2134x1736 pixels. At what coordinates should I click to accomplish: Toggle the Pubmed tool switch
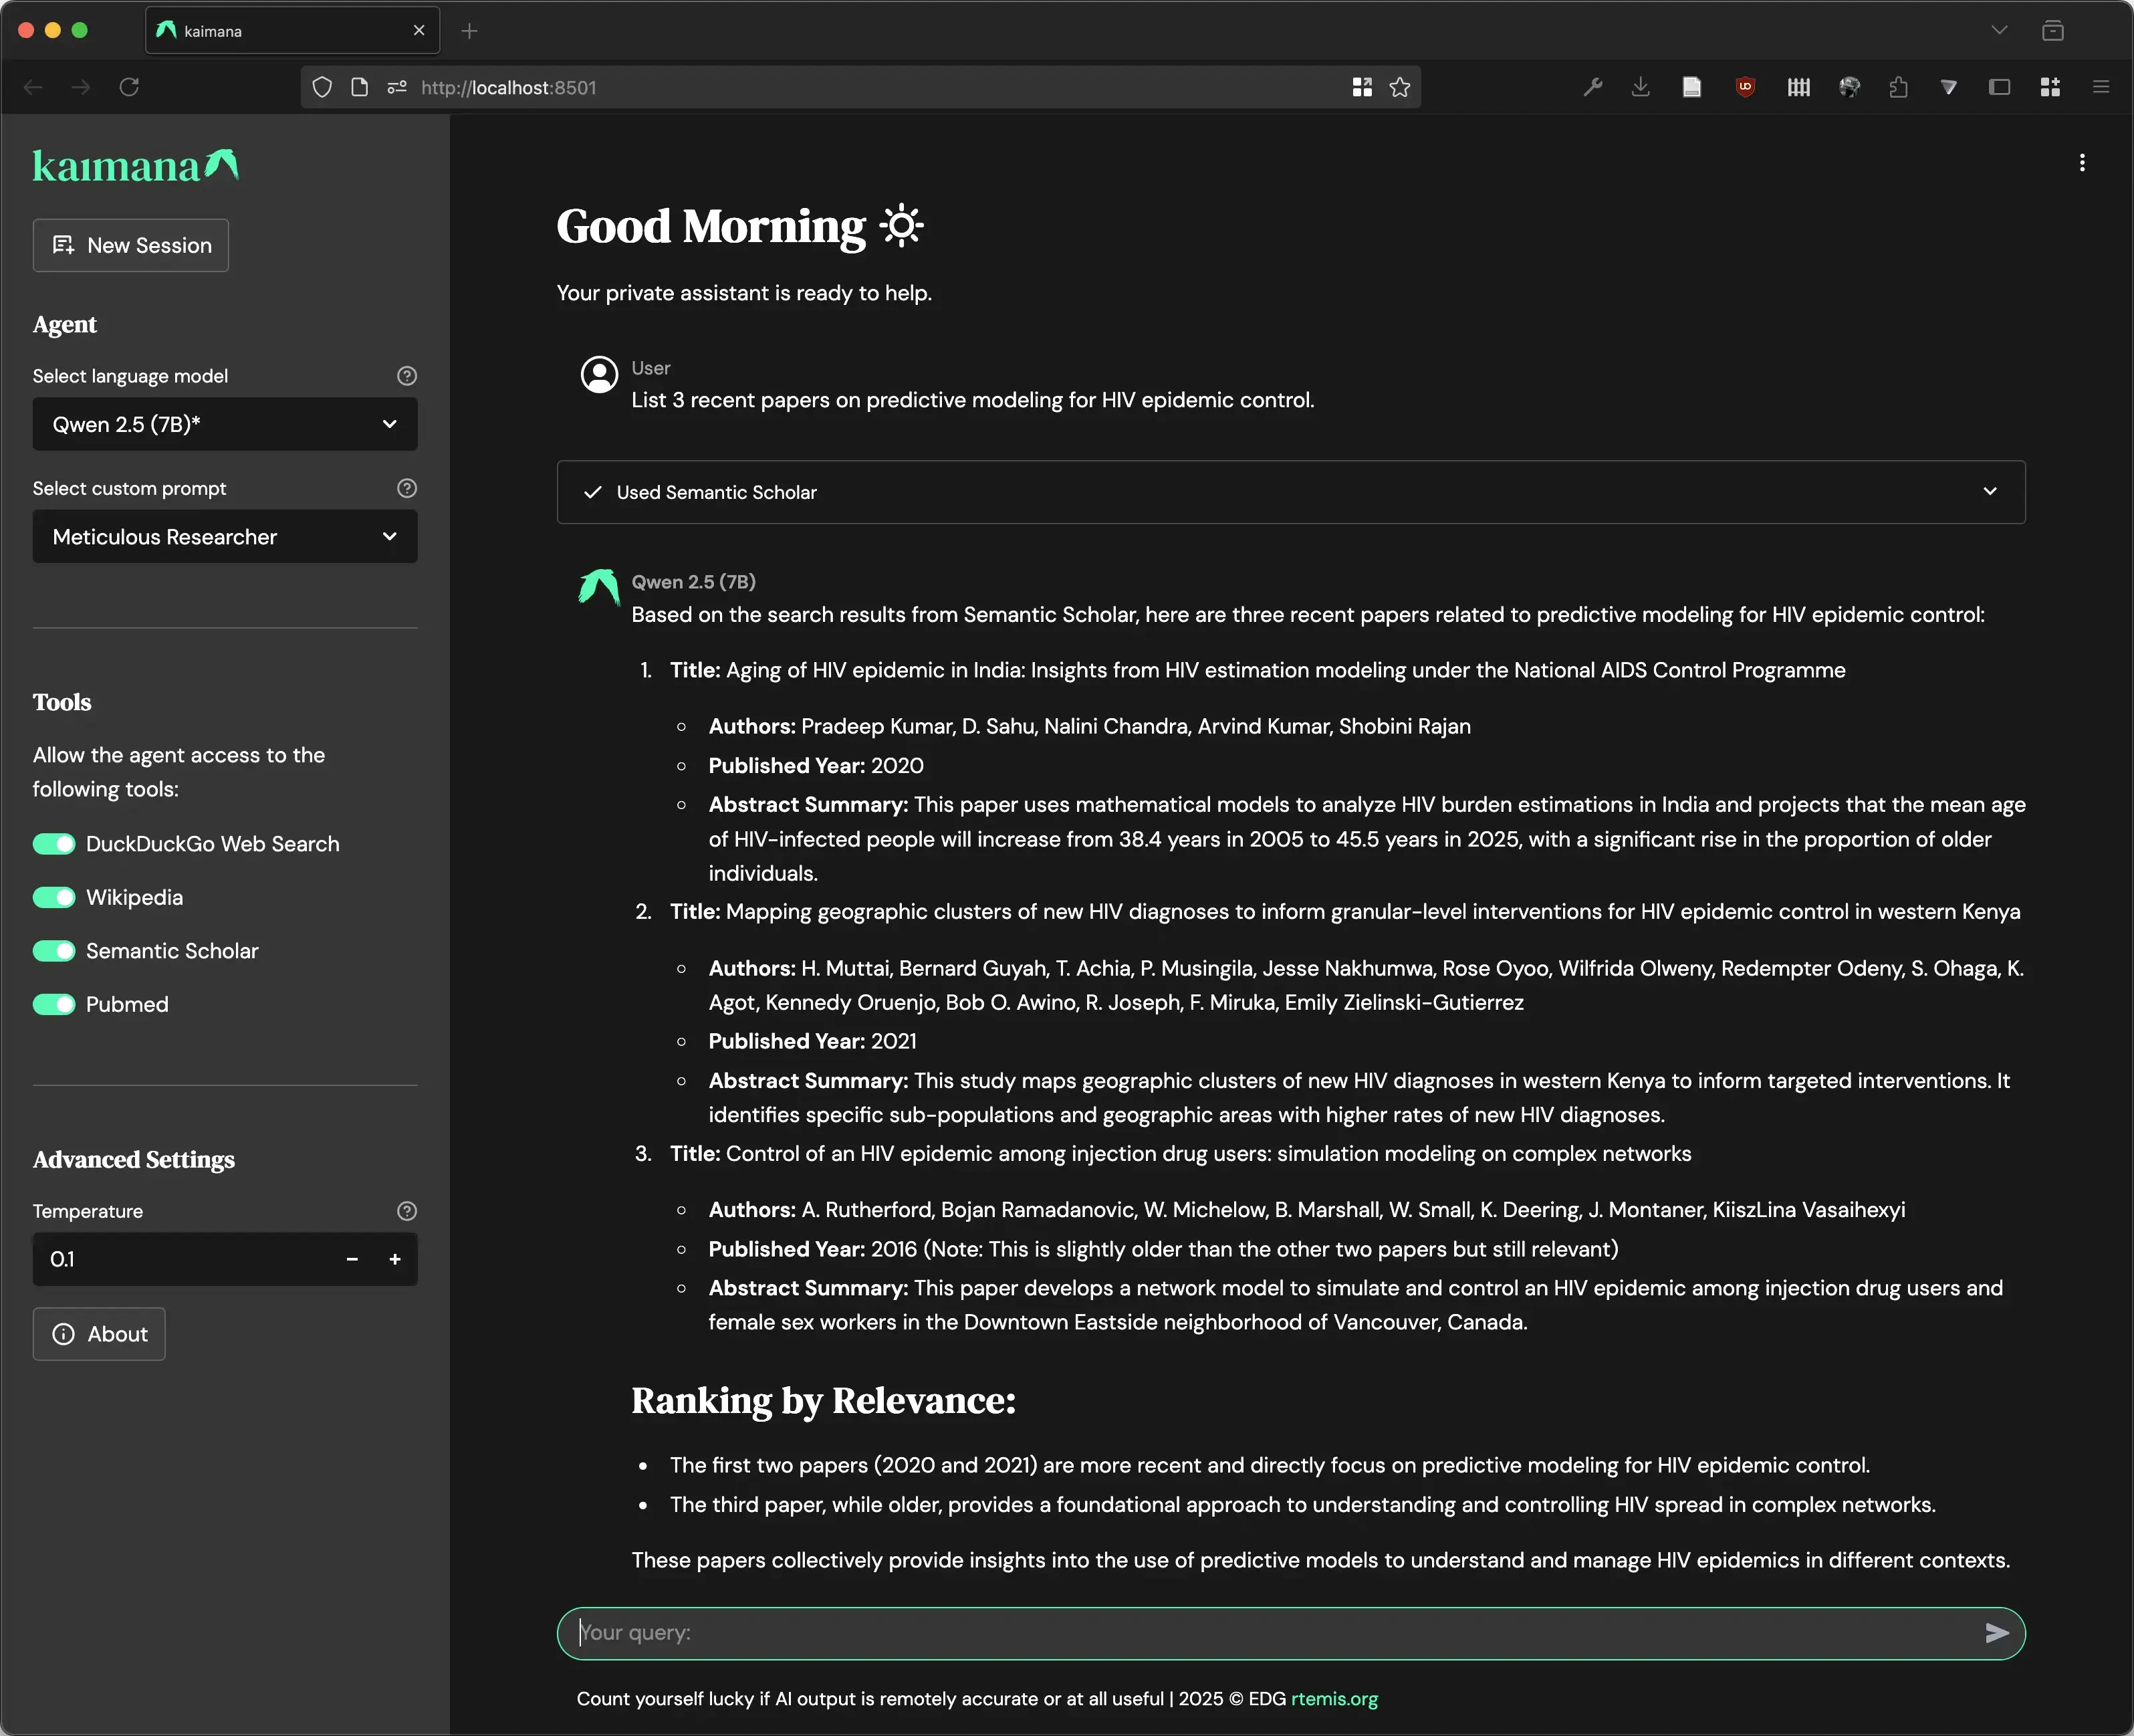pyautogui.click(x=54, y=1004)
